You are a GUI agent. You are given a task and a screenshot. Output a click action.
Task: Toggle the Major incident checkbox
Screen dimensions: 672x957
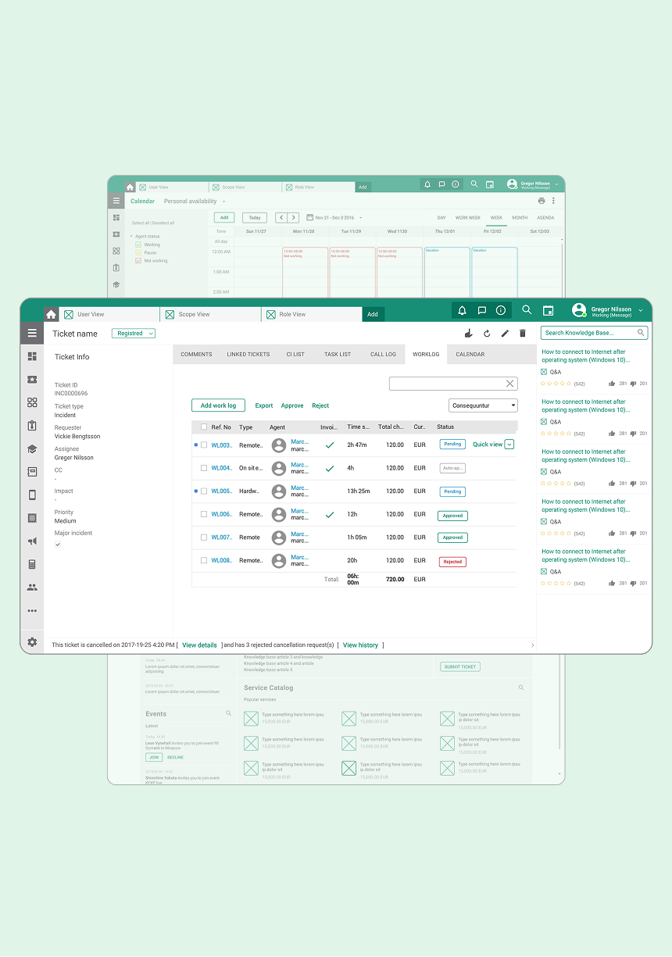pos(58,545)
